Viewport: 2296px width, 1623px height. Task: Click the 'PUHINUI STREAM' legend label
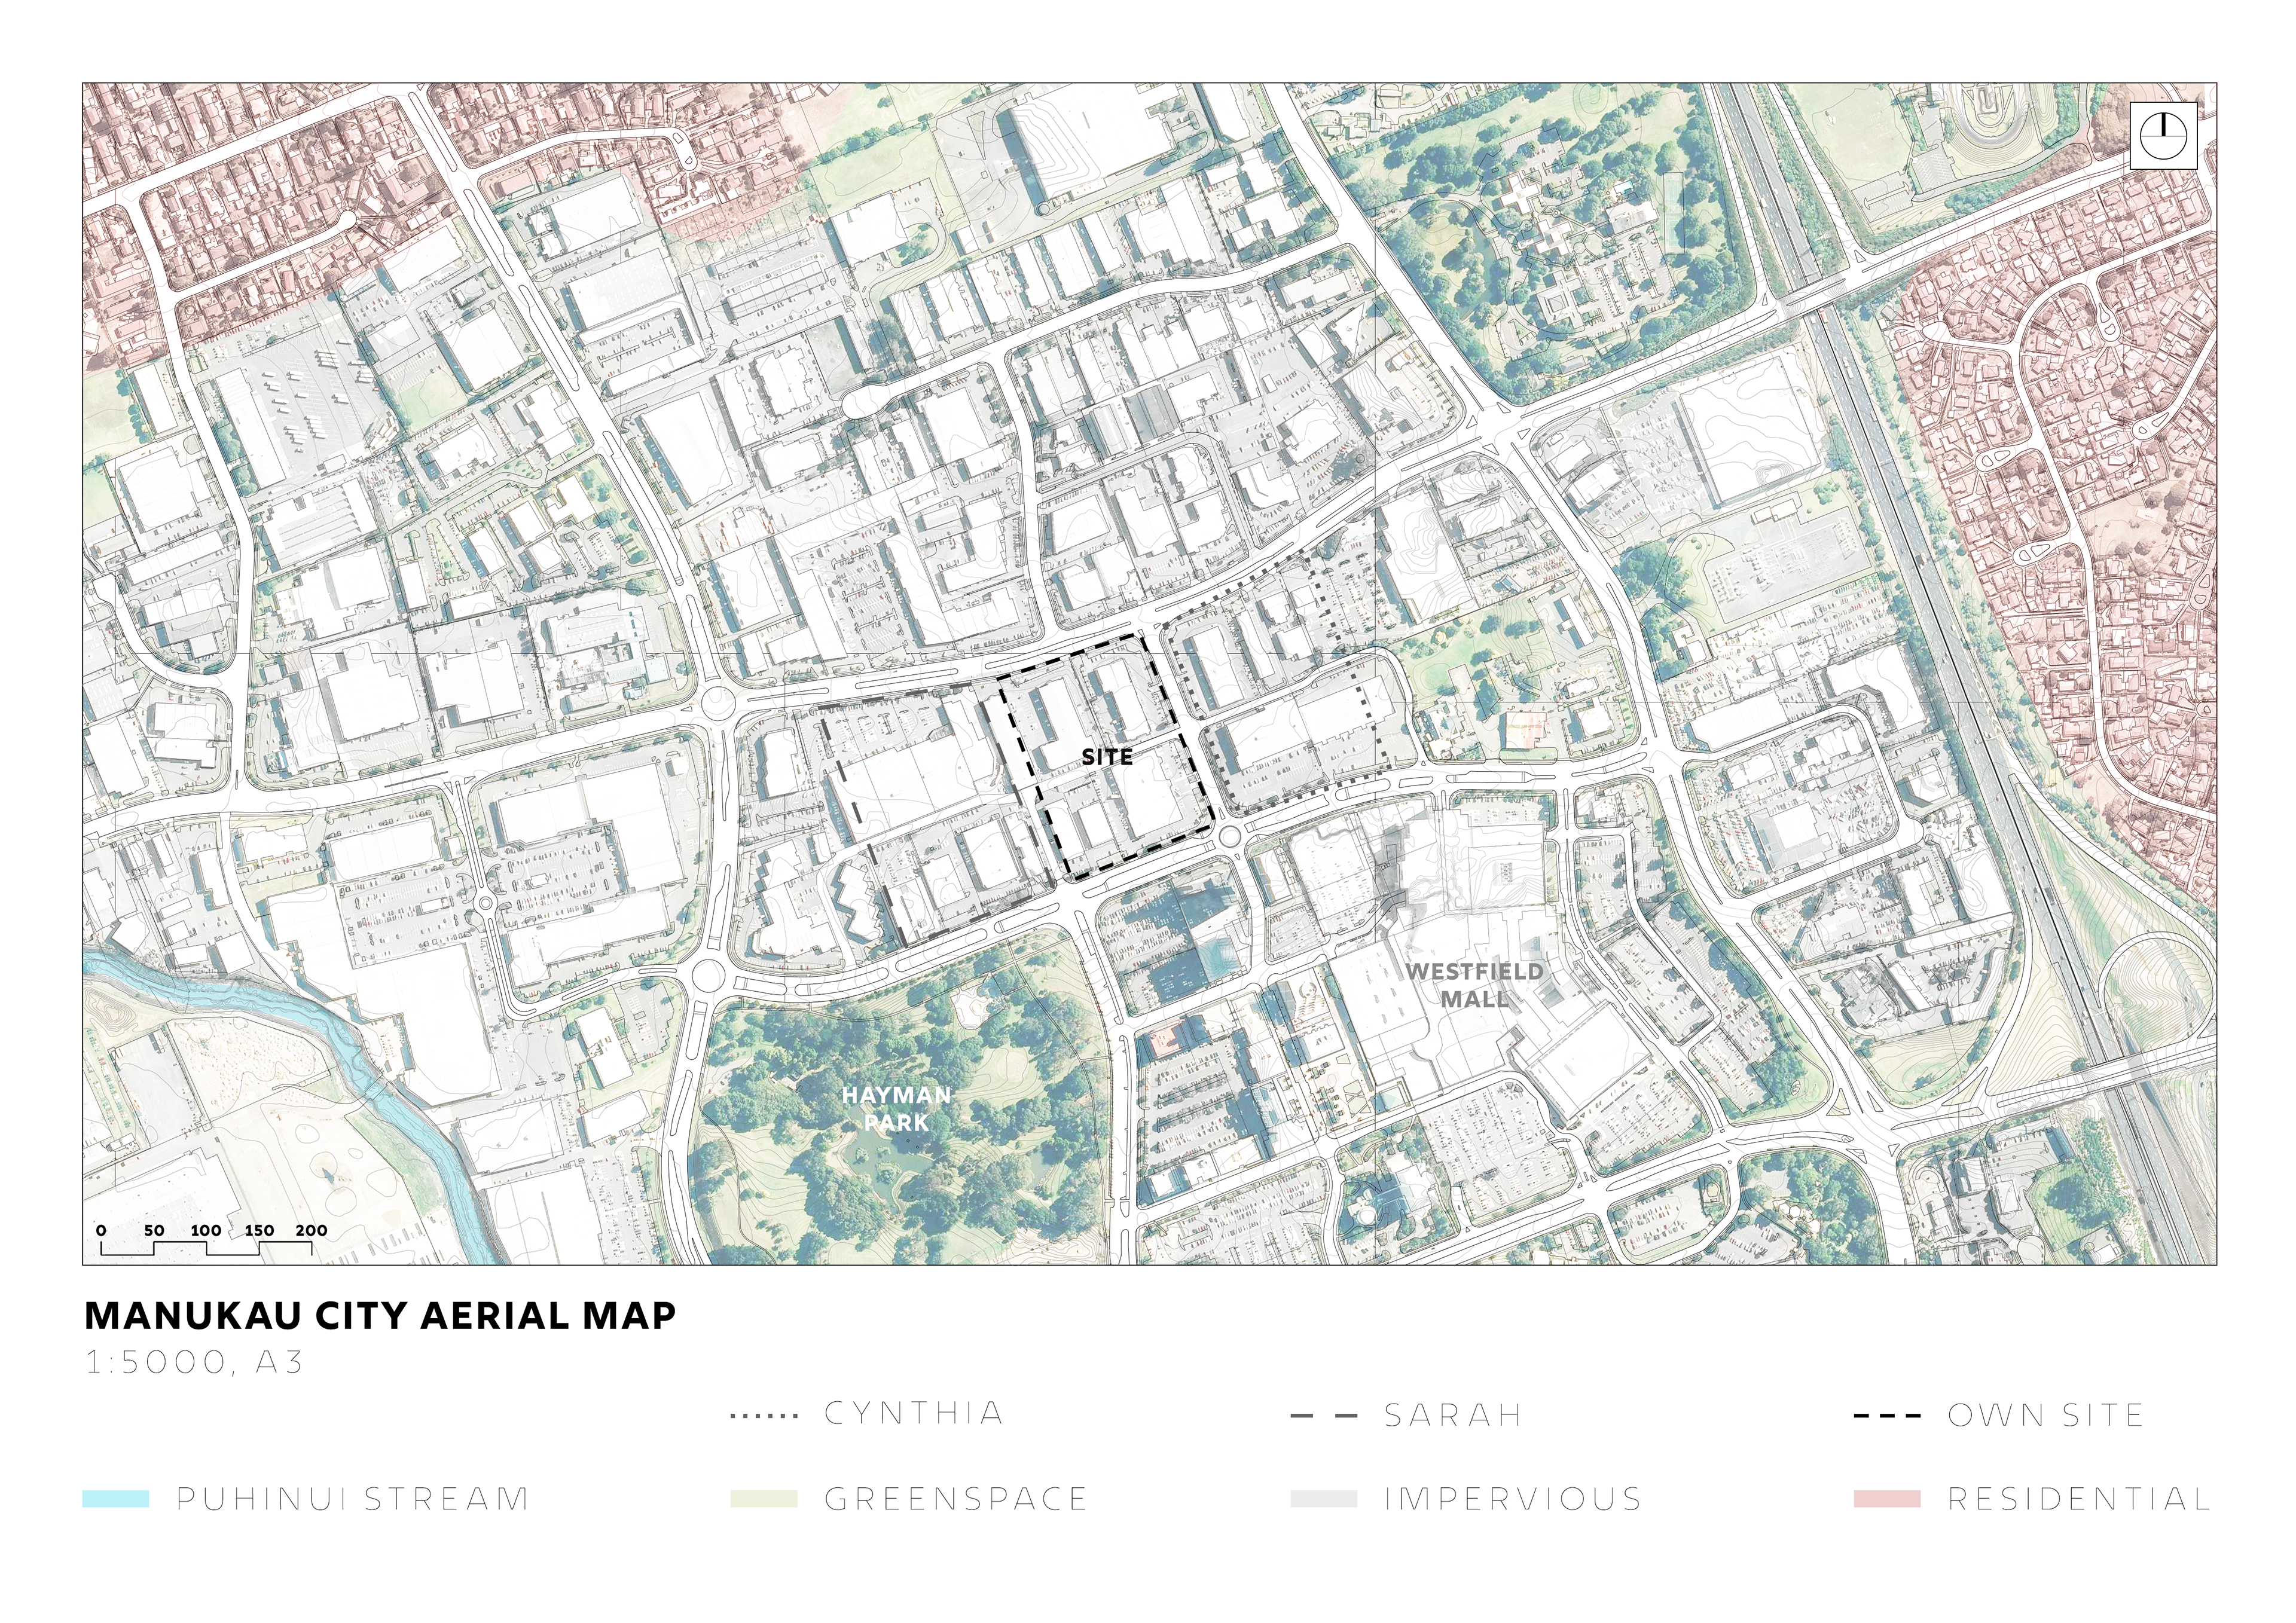352,1499
